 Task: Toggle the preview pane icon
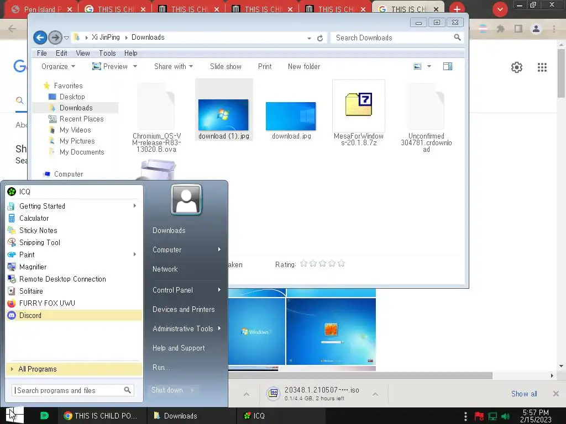click(448, 66)
